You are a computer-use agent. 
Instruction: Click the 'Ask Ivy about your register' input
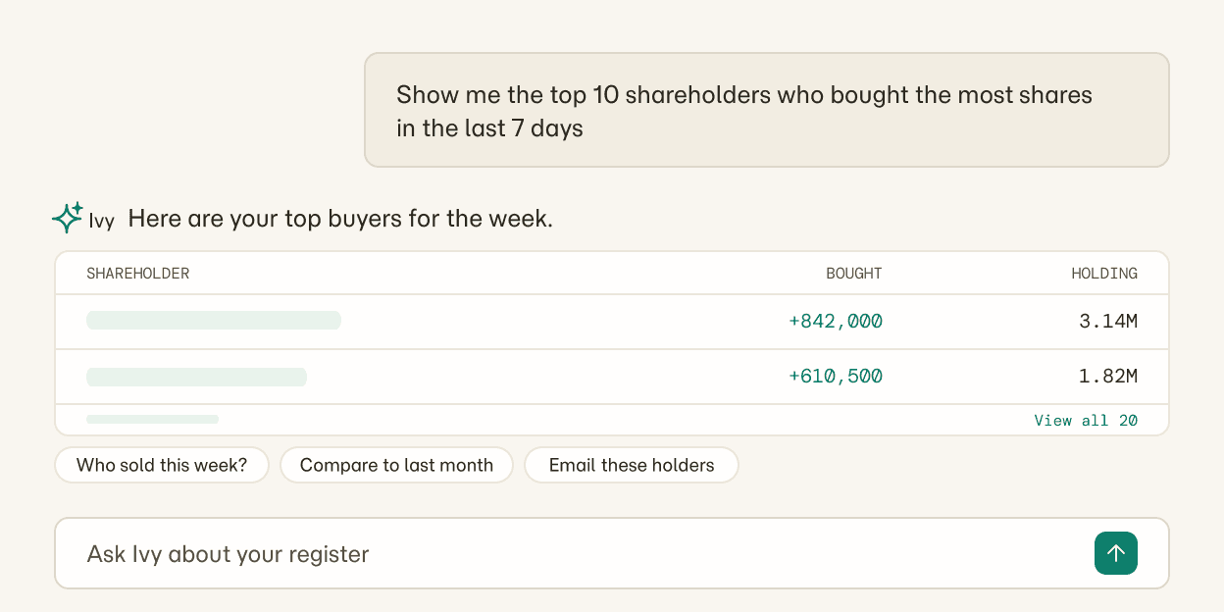tap(612, 553)
